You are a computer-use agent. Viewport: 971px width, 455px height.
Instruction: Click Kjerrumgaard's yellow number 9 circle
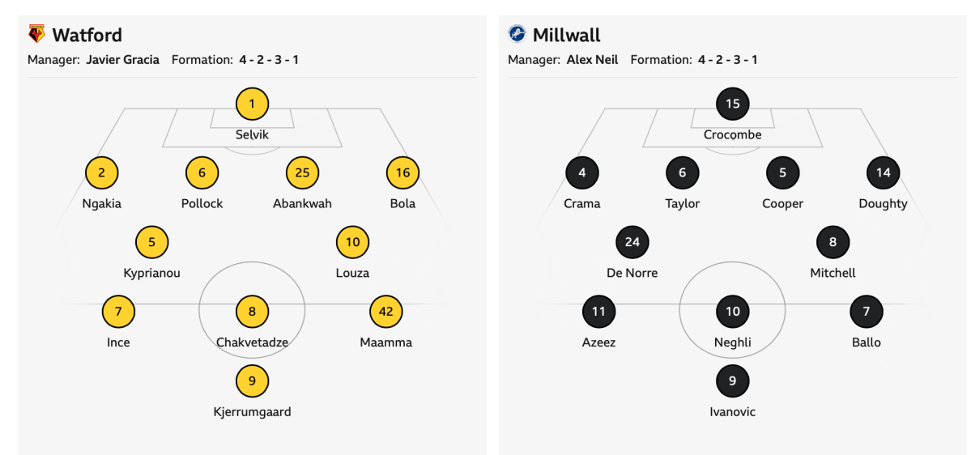(x=252, y=381)
